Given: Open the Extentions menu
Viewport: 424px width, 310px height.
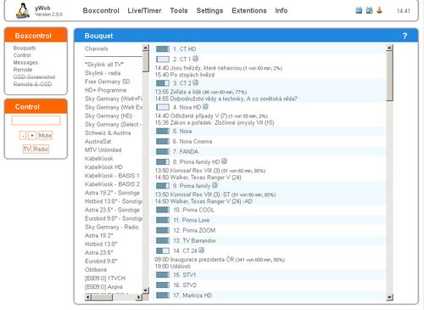Looking at the screenshot, I should 249,11.
